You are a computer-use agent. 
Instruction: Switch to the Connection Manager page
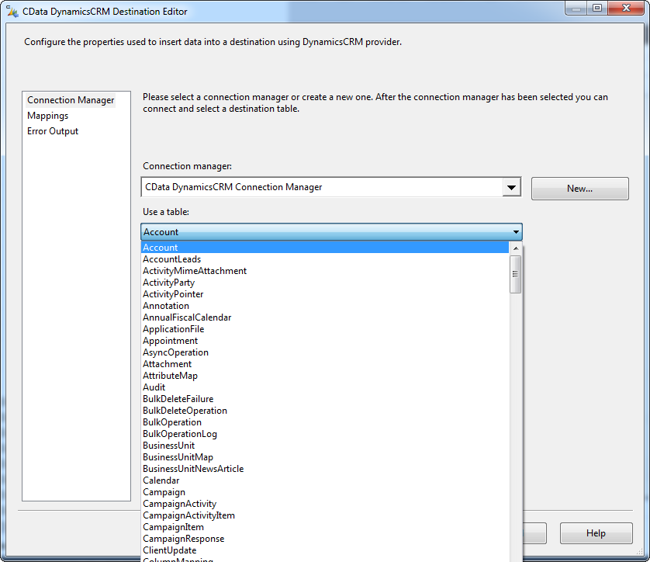(x=70, y=99)
